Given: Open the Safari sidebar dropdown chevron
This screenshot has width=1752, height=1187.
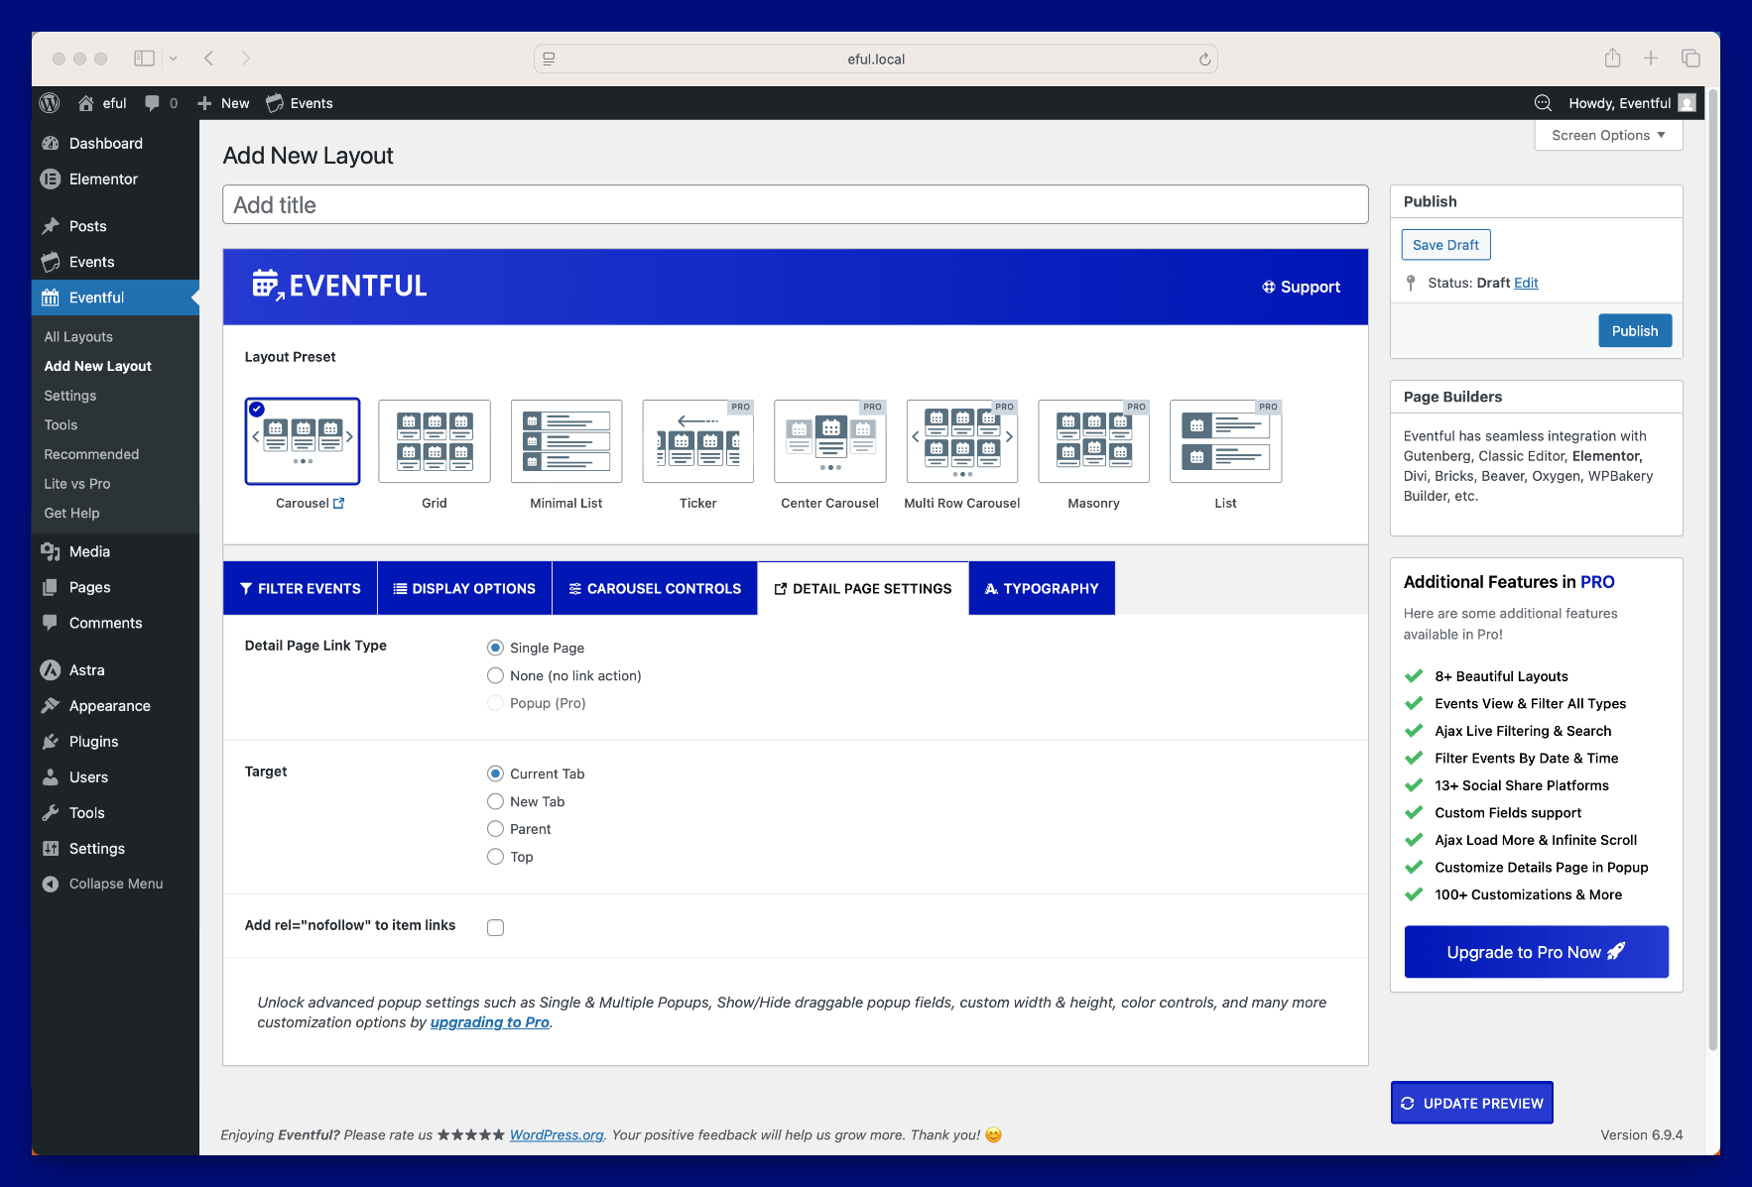Looking at the screenshot, I should coord(174,59).
